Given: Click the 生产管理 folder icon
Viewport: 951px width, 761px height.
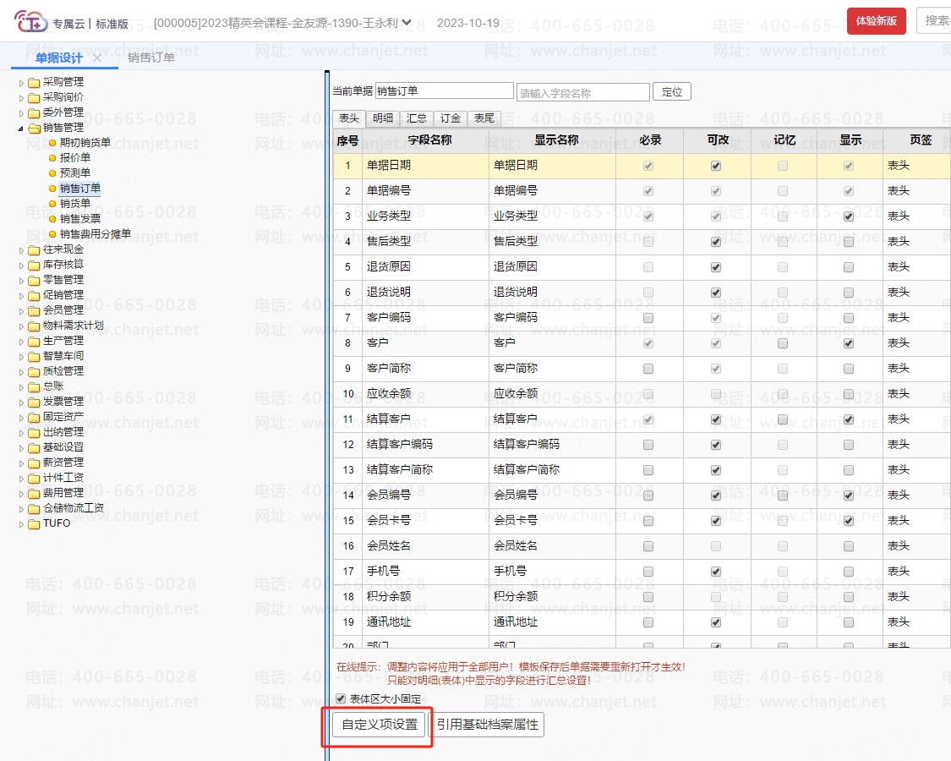Looking at the screenshot, I should tap(34, 341).
